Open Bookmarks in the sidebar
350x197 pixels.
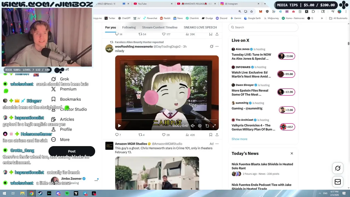coord(66,99)
